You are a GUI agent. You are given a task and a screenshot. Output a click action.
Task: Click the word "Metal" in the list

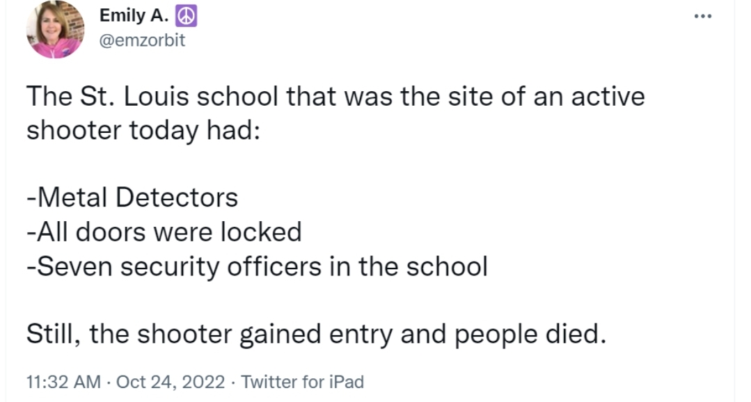coord(72,198)
